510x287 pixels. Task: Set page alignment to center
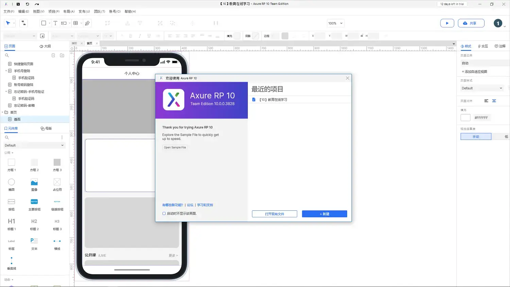coord(494,101)
